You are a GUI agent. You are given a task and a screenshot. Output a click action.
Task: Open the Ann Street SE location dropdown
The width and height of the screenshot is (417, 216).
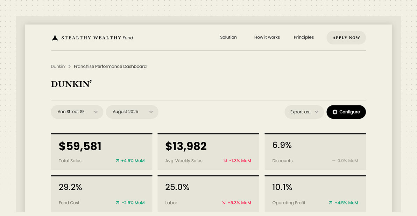[77, 112]
